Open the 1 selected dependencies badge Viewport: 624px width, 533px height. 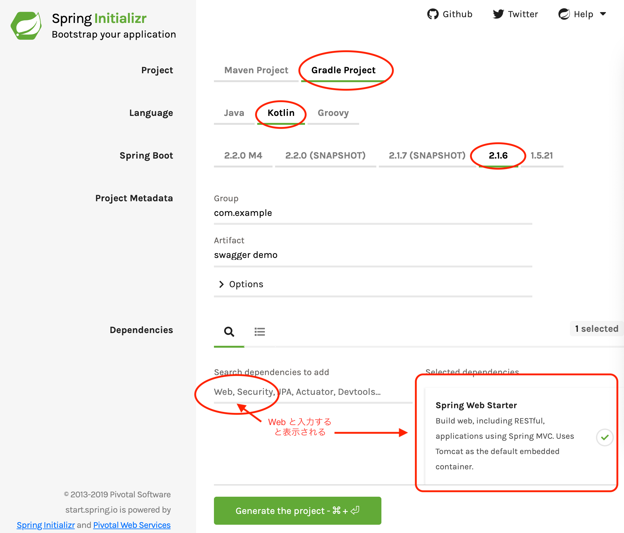click(596, 329)
